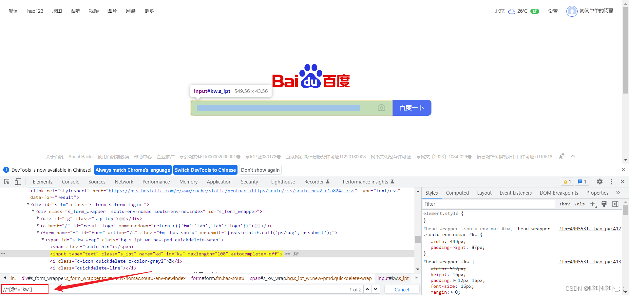Open DevTools settings gear
629x295 pixels.
coord(600,182)
